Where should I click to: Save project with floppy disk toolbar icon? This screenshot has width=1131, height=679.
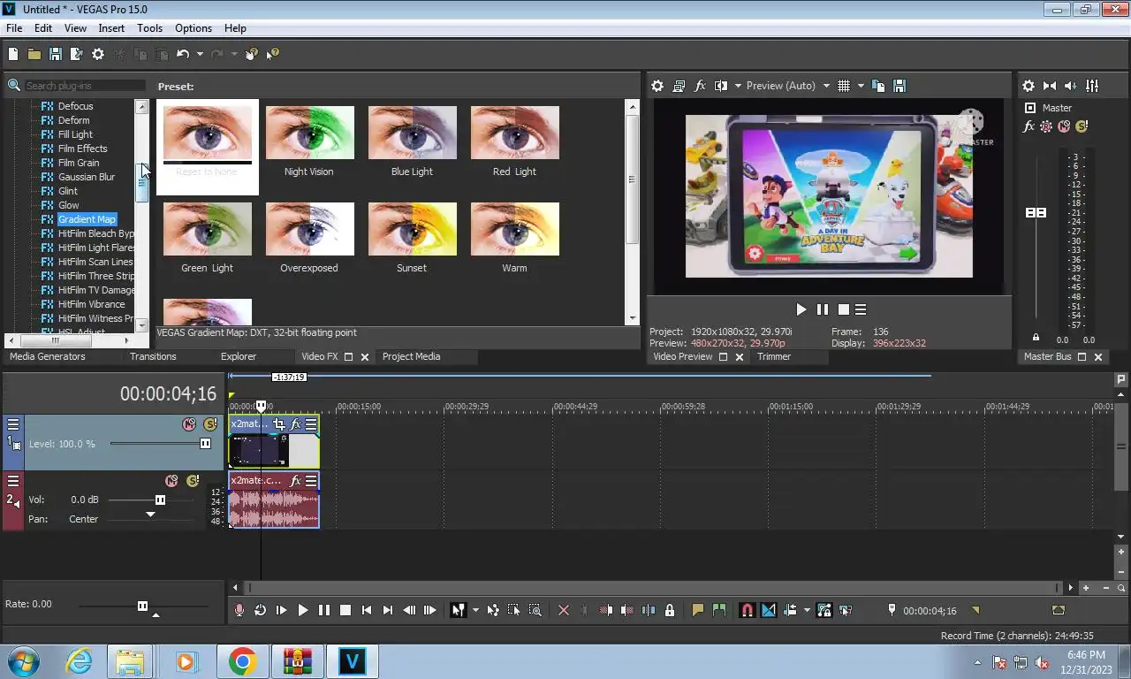[56, 54]
